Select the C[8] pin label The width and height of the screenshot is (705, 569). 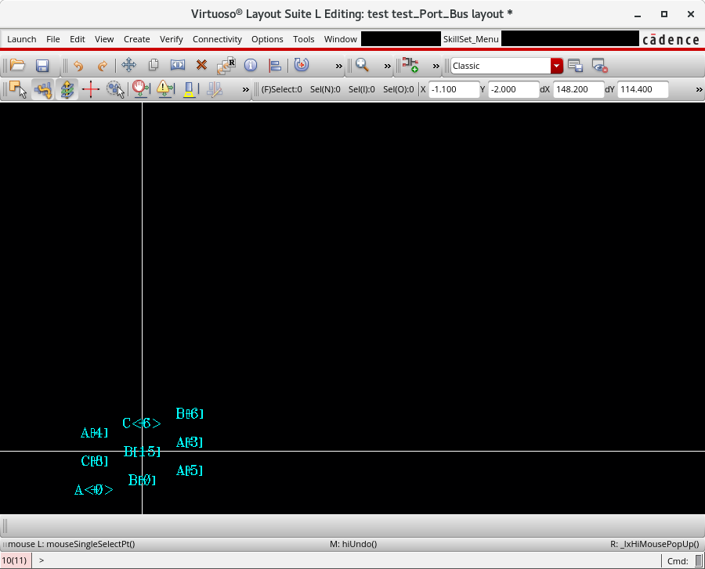point(95,461)
